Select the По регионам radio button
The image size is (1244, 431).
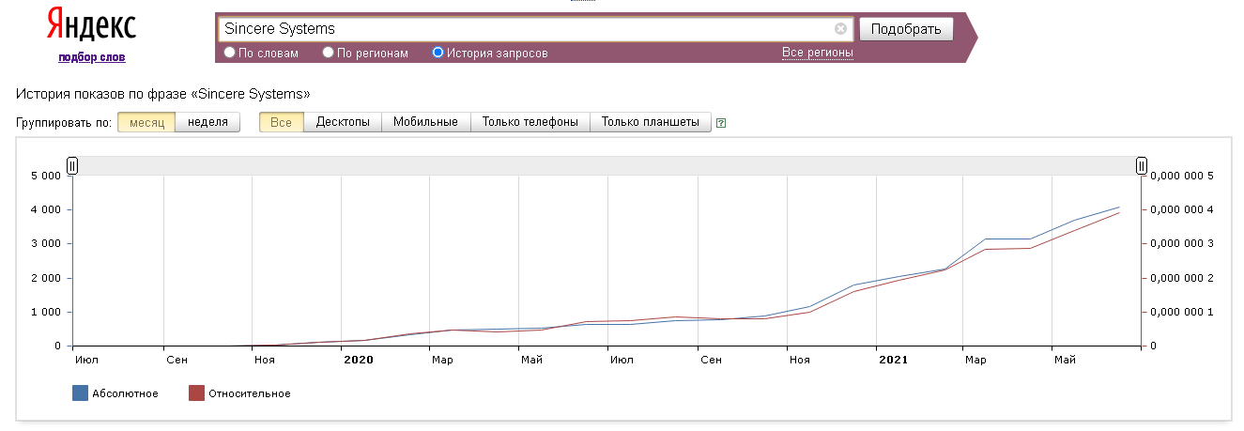click(329, 53)
